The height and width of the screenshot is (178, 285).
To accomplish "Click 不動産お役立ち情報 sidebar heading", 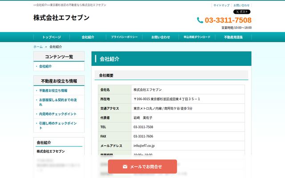I will pyautogui.click(x=59, y=81).
